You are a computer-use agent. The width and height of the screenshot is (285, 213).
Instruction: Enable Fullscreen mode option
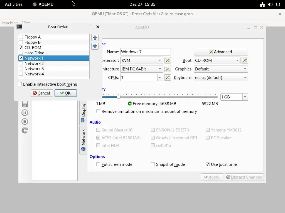[98, 164]
